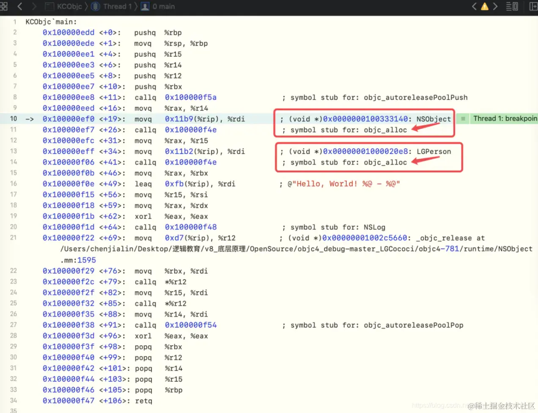Go back to the previous file
The width and height of the screenshot is (538, 413).
[20, 6]
